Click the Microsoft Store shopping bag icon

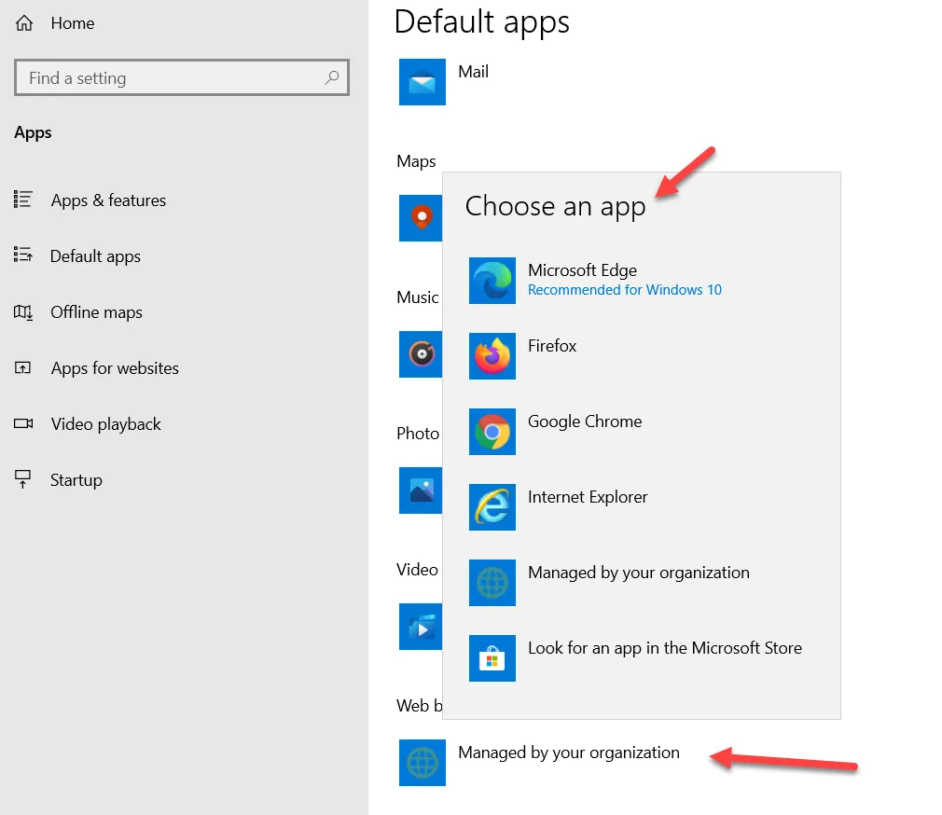[x=492, y=658]
